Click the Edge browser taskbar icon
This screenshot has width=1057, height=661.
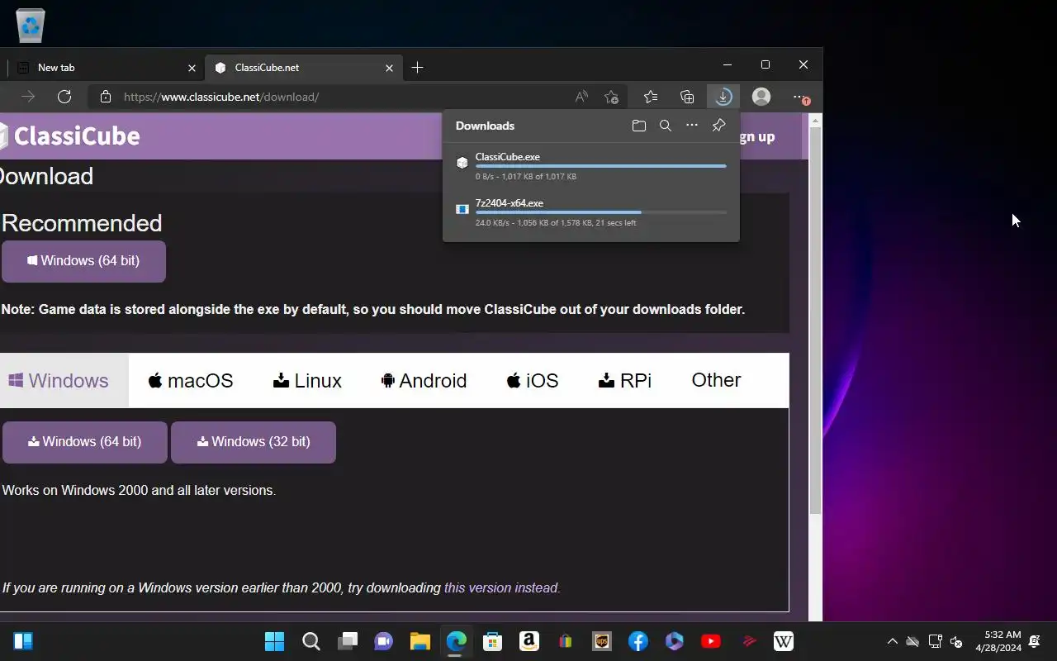tap(456, 641)
